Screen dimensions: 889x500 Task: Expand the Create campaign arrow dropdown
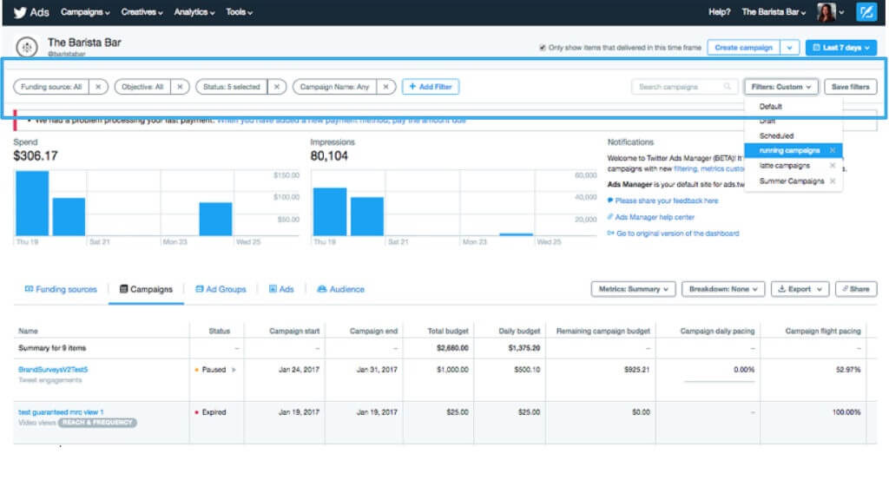pyautogui.click(x=789, y=48)
